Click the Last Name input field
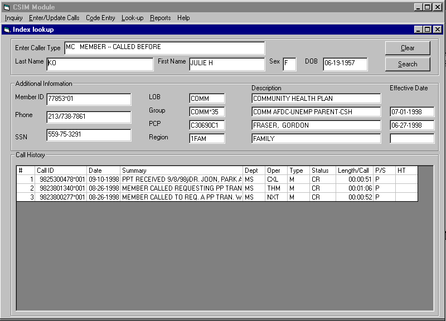The height and width of the screenshot is (321, 446). point(100,64)
